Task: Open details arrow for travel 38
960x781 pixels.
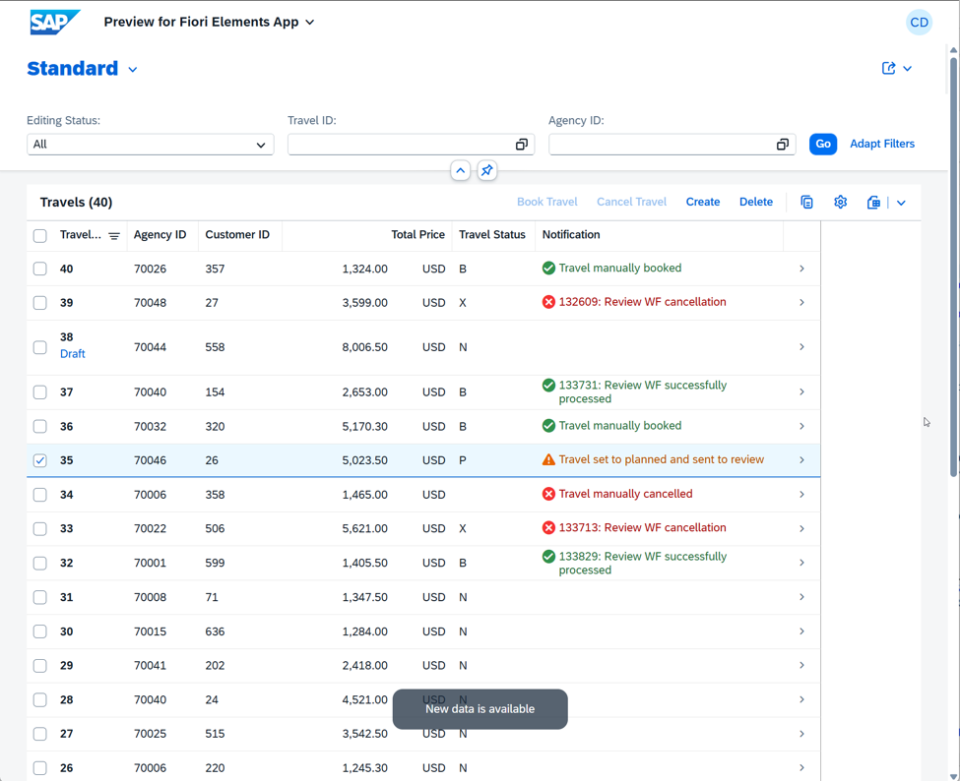Action: [801, 347]
